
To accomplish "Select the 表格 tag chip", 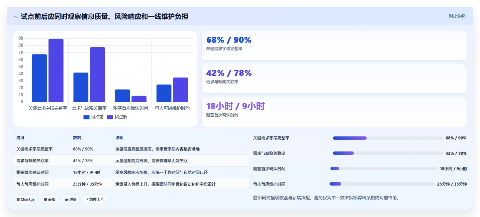I will [x=50, y=199].
